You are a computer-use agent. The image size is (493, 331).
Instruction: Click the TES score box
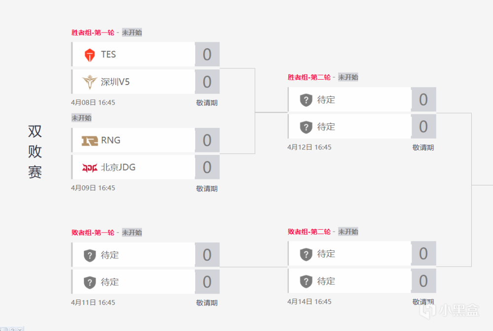207,55
